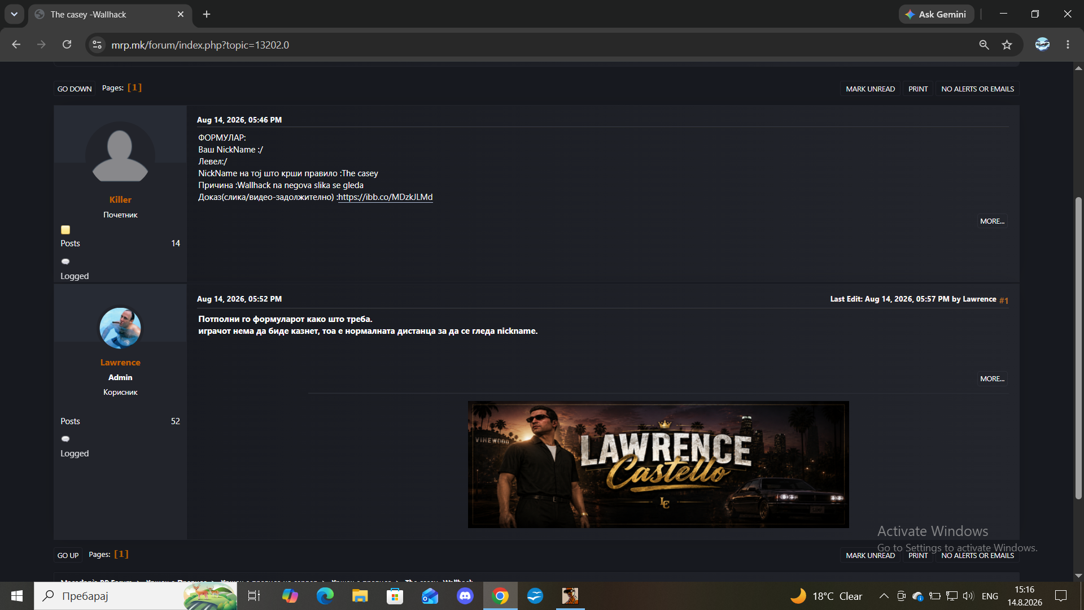Switch ENG input language
The image size is (1084, 610).
990,596
